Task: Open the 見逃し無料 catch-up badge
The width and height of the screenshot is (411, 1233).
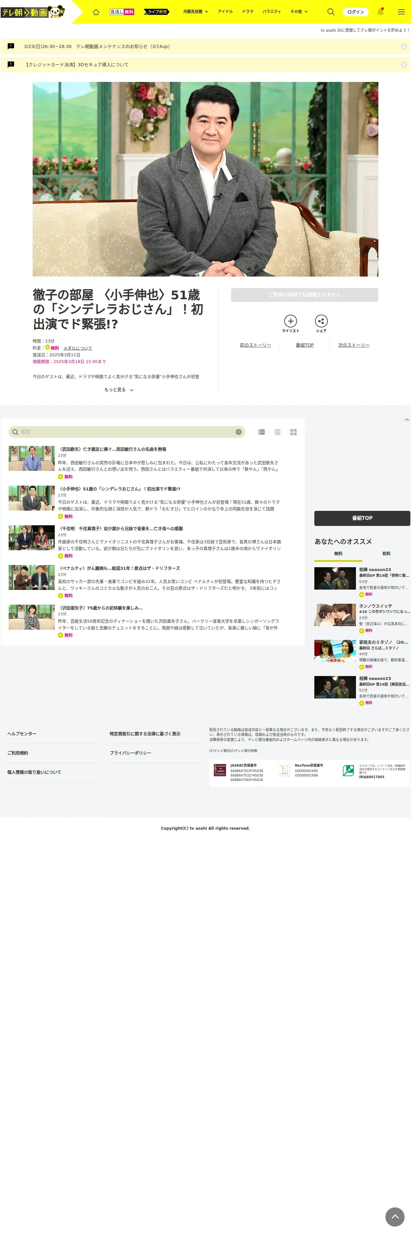Action: pos(122,12)
